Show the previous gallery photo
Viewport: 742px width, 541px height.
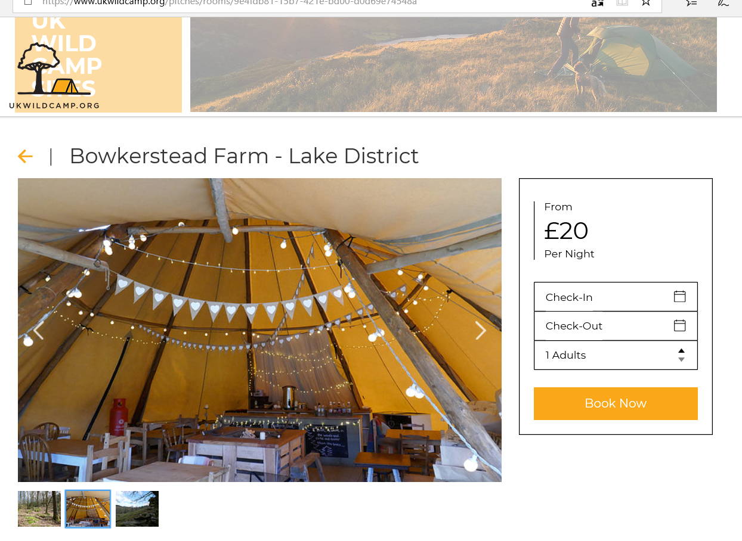coord(39,330)
